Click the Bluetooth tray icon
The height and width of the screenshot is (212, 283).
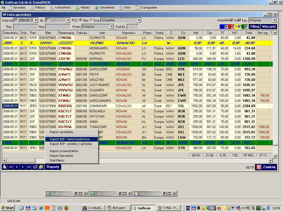(268, 208)
